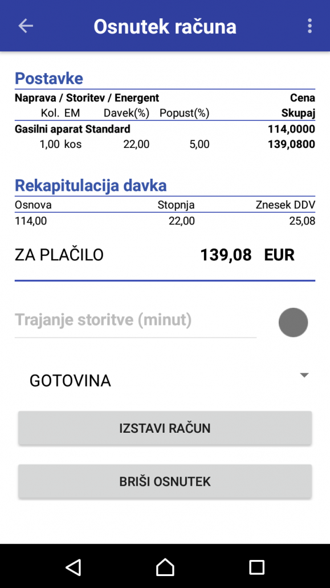Focus the Trajanje storitve (minut) input
This screenshot has height=588, width=330.
(136, 321)
